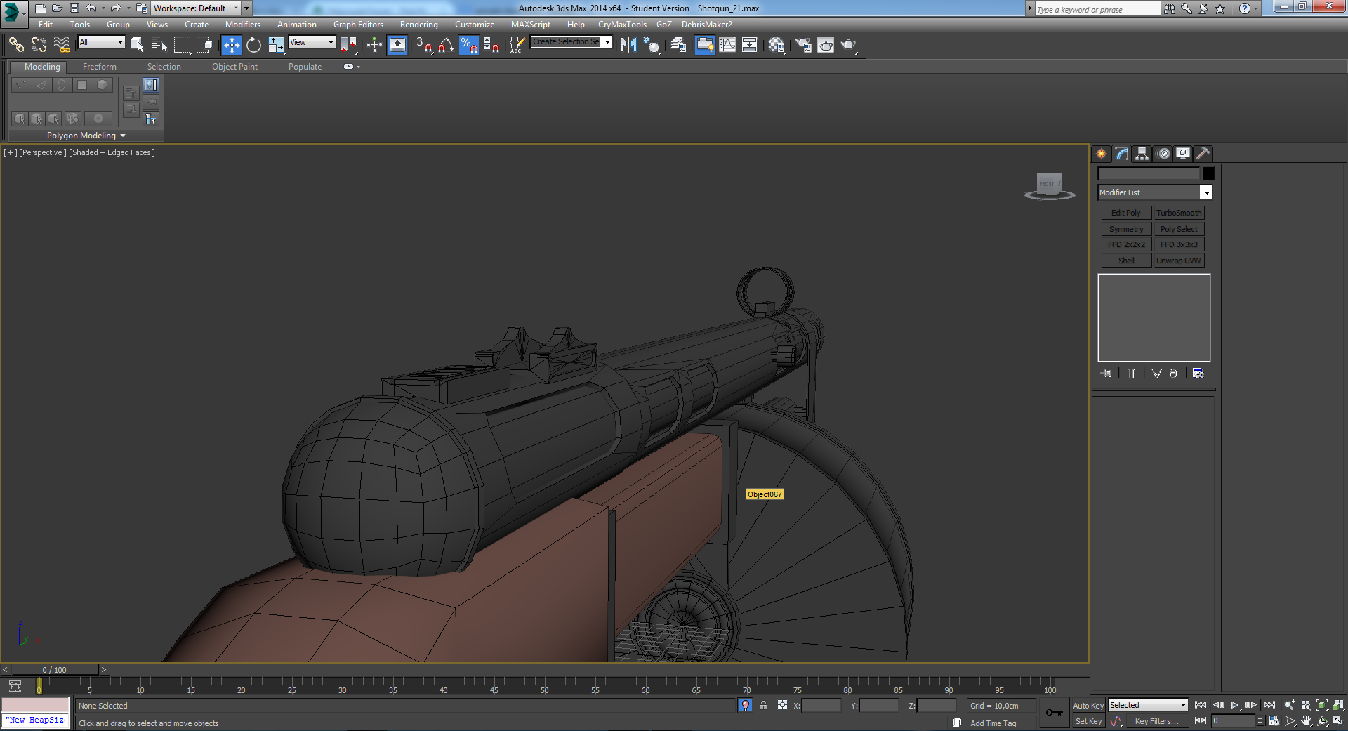This screenshot has width=1348, height=731.
Task: Expand the Polygon Modeling panel
Action: coord(86,136)
